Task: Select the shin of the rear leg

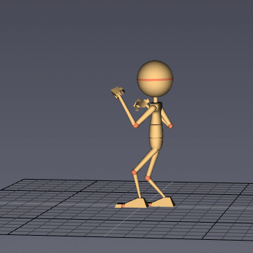Action: [156, 189]
